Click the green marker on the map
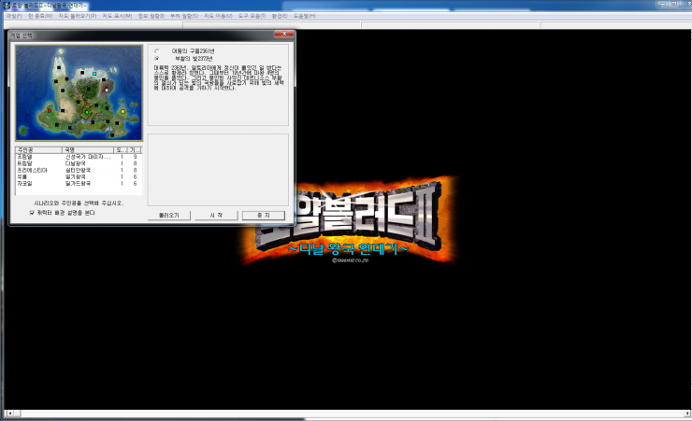Image resolution: width=692 pixels, height=421 pixels. pos(87,112)
